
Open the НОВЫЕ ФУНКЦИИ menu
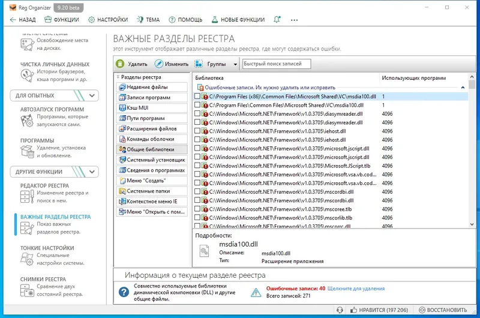point(238,20)
